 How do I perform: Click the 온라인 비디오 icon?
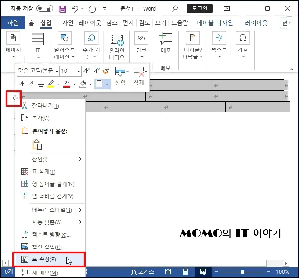pyautogui.click(x=117, y=40)
